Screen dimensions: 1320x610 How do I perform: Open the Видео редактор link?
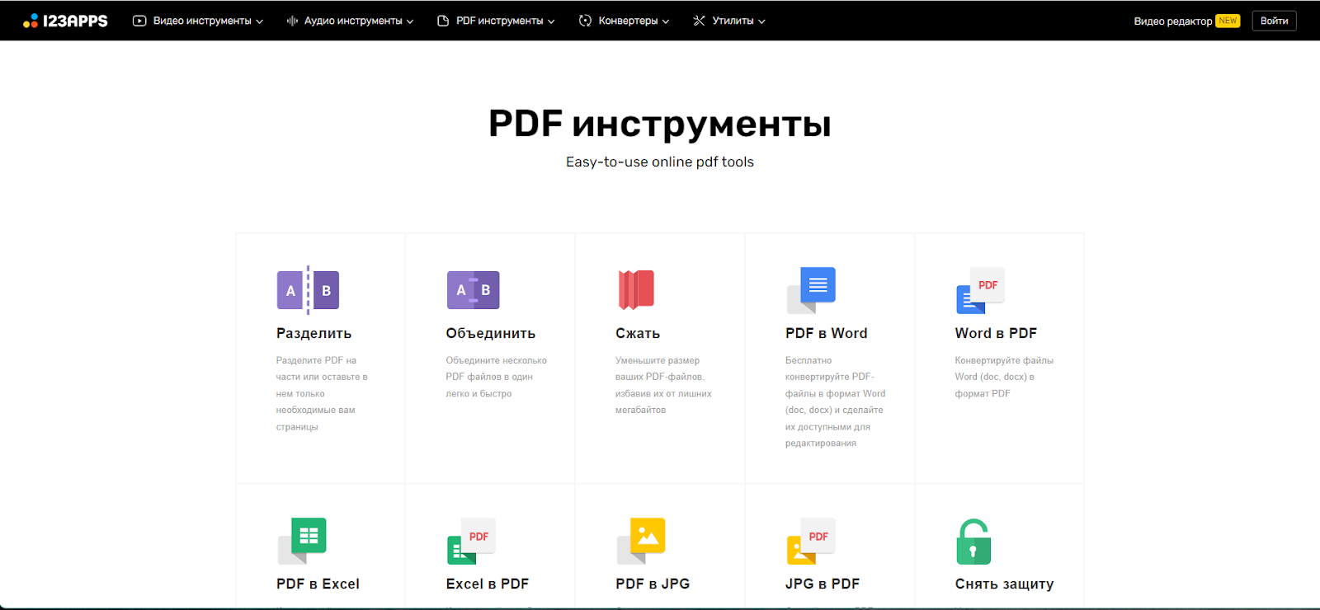click(x=1172, y=21)
